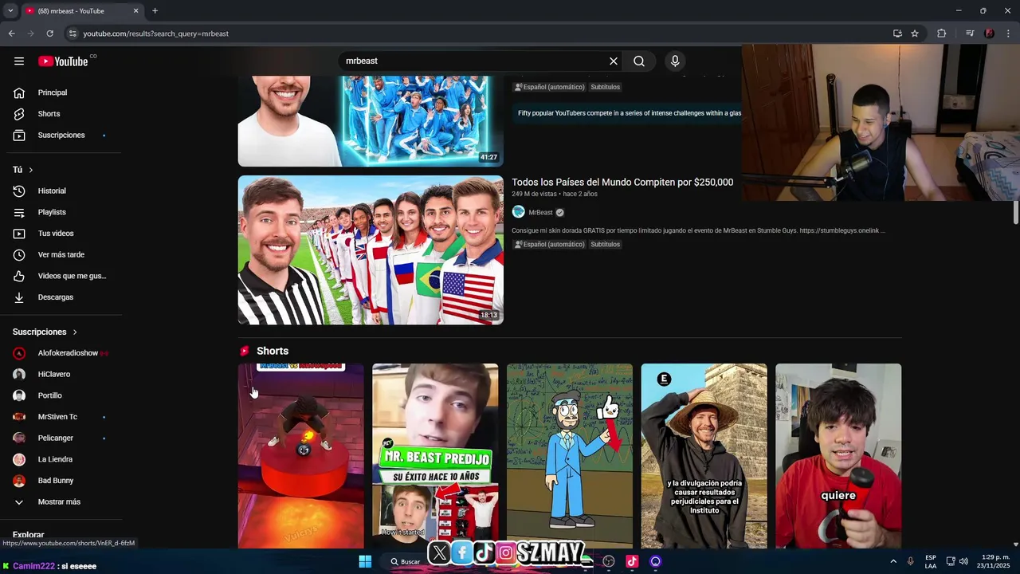Open the Windows Start button

pos(365,561)
